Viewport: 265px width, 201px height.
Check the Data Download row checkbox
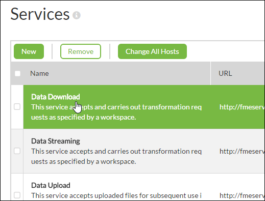coord(17,107)
